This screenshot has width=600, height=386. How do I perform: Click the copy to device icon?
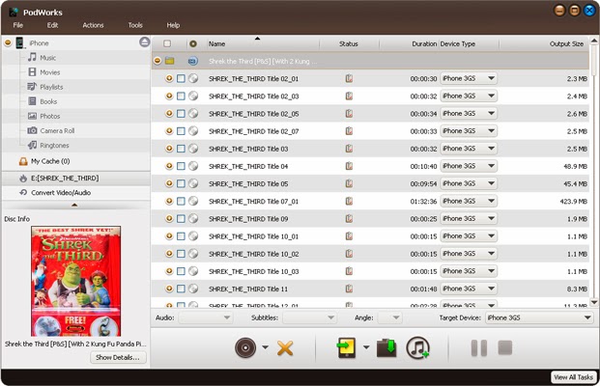tap(346, 347)
